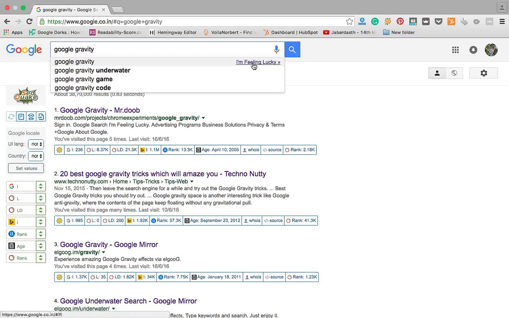The width and height of the screenshot is (509, 318).
Task: Sort by Age using its arrows
Action: point(41,246)
